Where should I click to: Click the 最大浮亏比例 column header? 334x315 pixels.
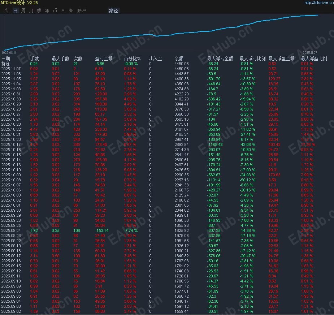(x=253, y=59)
